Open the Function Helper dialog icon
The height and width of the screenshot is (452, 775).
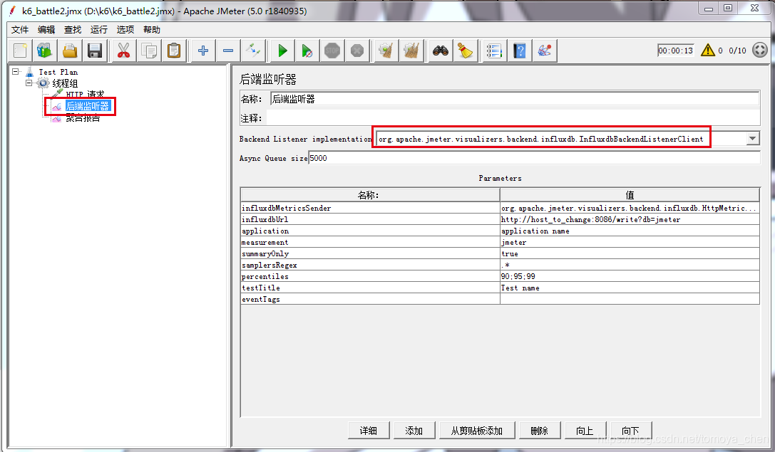tap(494, 51)
